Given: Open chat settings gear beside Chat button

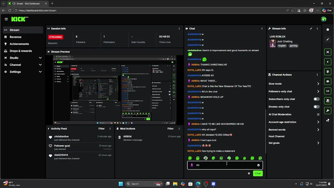Looking at the screenshot, I should tap(249, 173).
